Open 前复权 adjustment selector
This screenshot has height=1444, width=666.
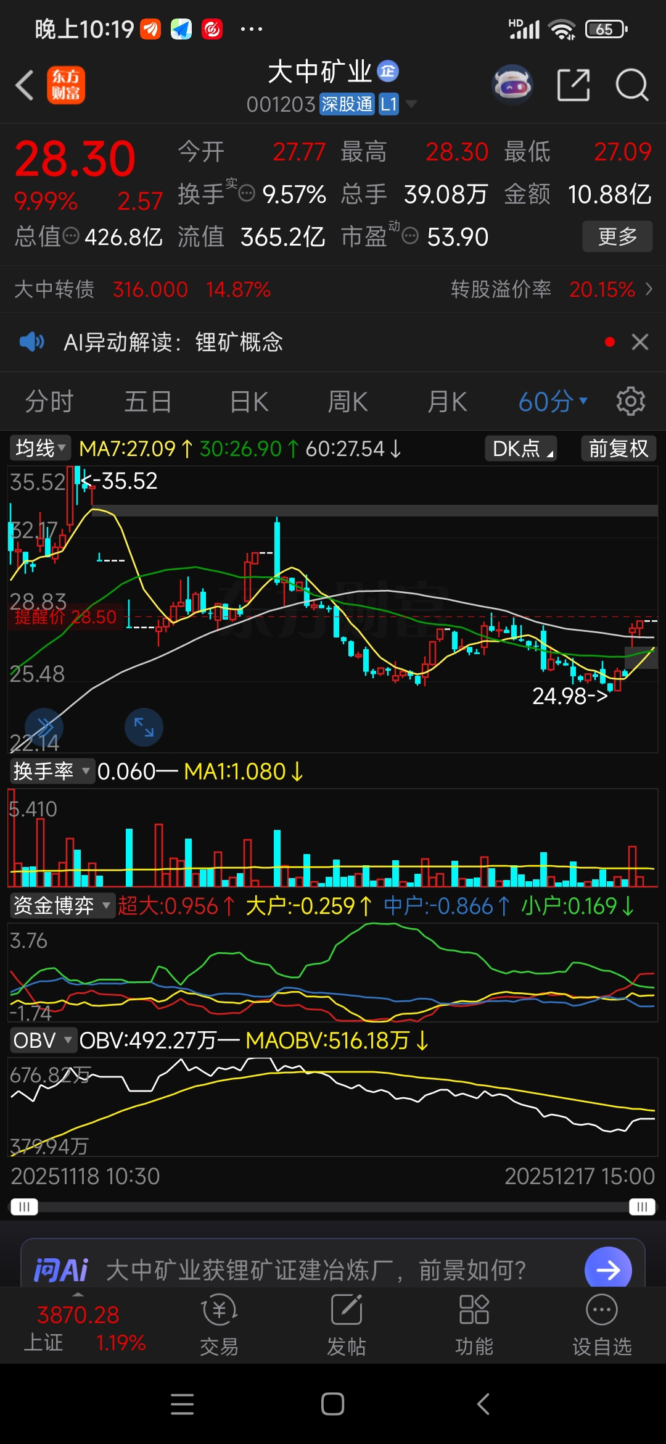pyautogui.click(x=619, y=448)
